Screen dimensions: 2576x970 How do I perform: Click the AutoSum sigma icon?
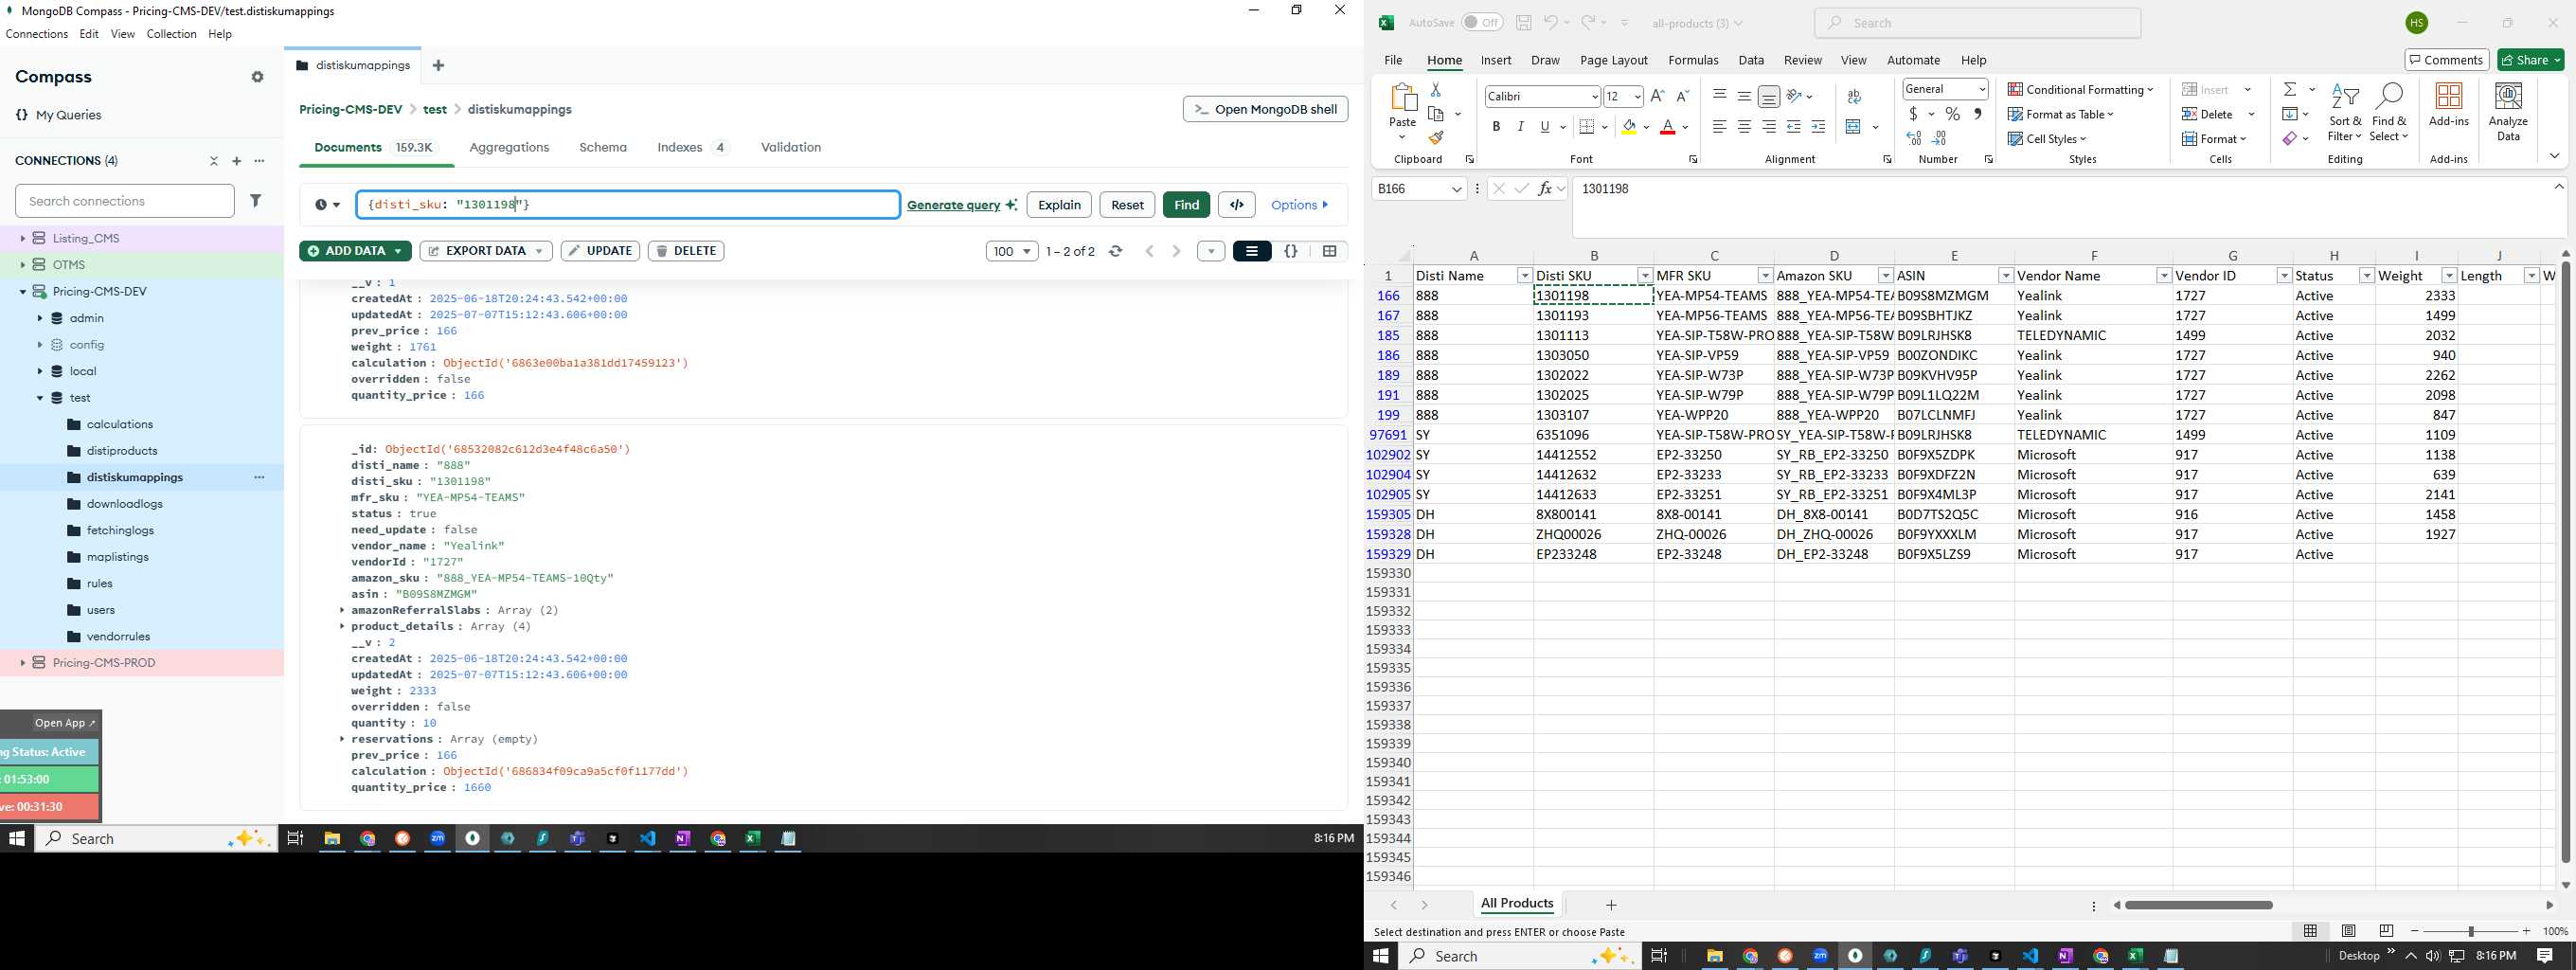(x=2290, y=90)
